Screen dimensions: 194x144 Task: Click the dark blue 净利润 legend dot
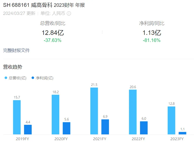point(33,78)
